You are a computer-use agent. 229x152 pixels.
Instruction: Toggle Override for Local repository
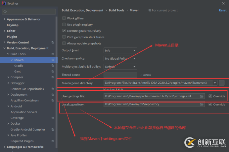coord(210,104)
